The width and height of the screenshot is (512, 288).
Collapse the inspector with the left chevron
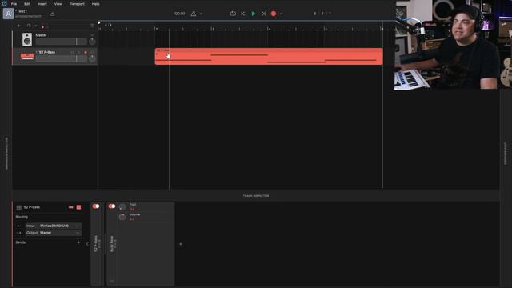pyautogui.click(x=87, y=244)
